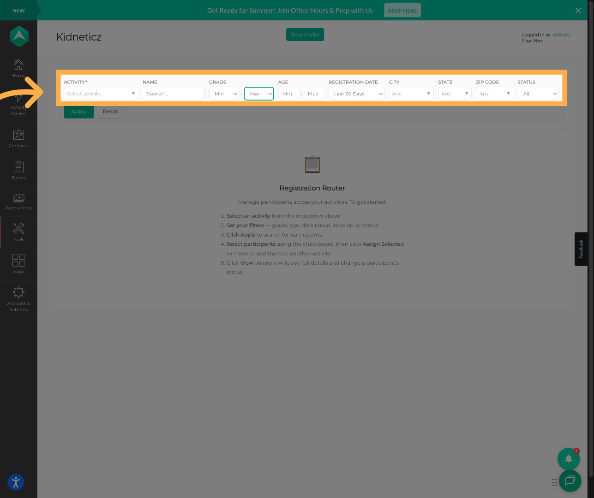Open the Zip Code dropdown

(x=494, y=94)
